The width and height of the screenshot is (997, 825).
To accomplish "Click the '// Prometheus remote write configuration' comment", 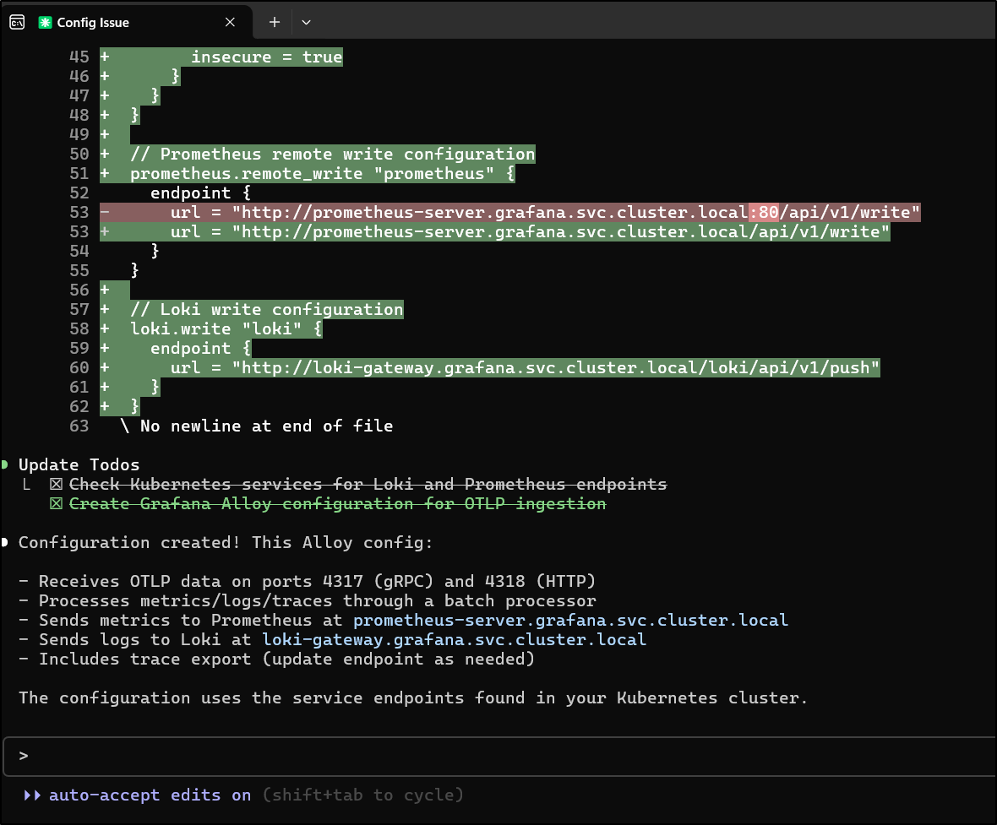I will pos(333,154).
